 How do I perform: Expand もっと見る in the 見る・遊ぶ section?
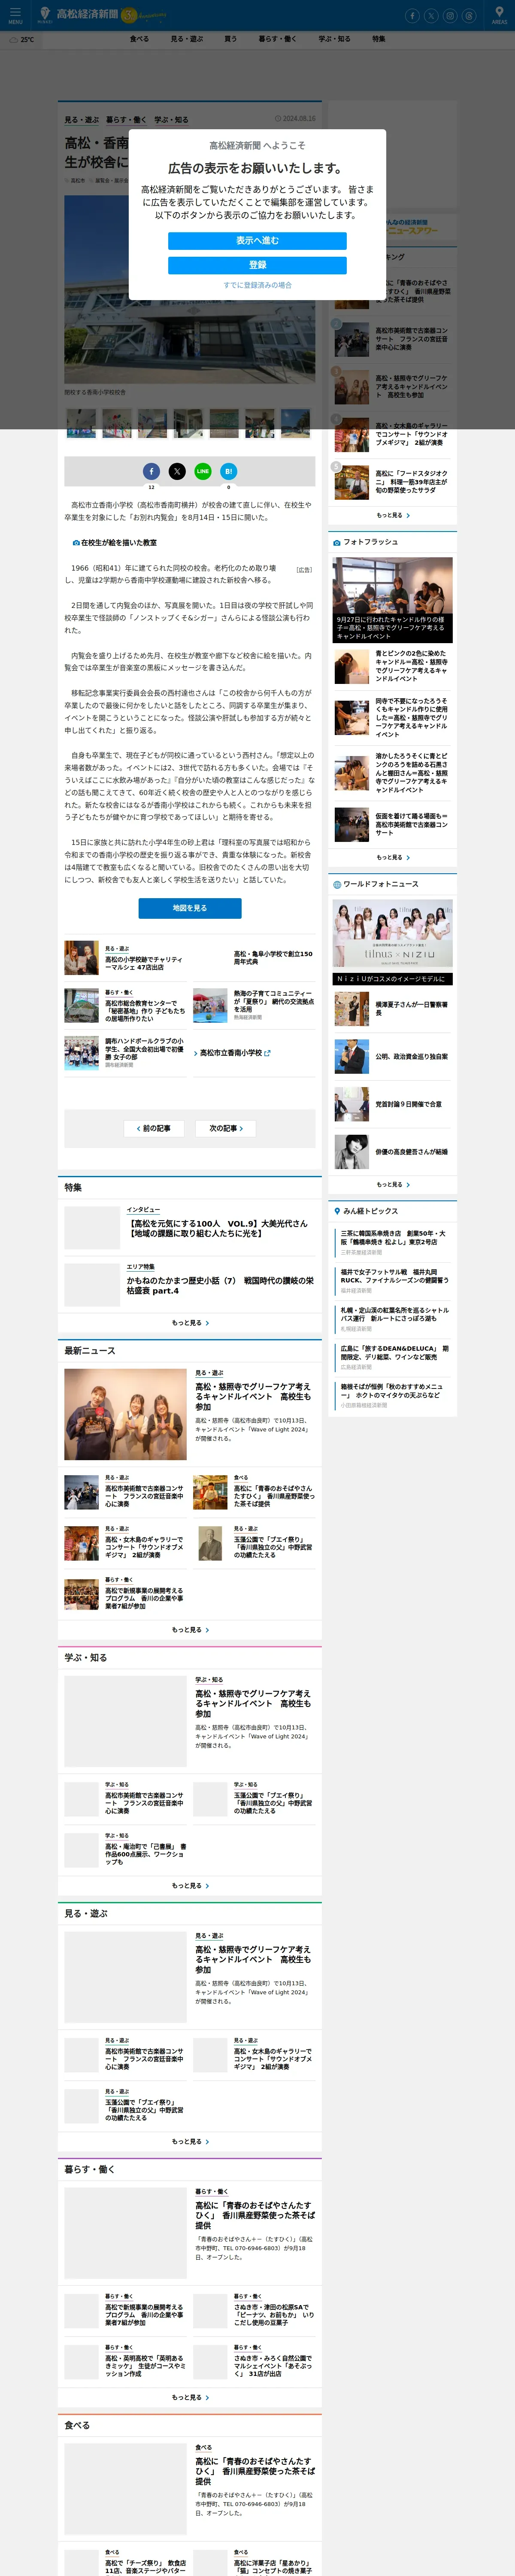190,2141
